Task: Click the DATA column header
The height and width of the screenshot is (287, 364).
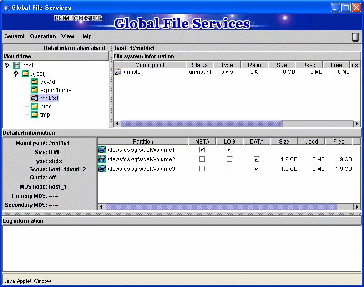Action: [257, 141]
